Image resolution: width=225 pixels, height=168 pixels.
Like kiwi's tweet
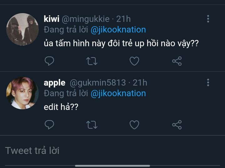pos(134,61)
